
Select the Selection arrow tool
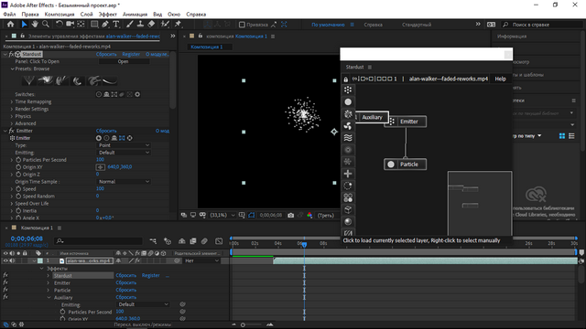coord(24,25)
